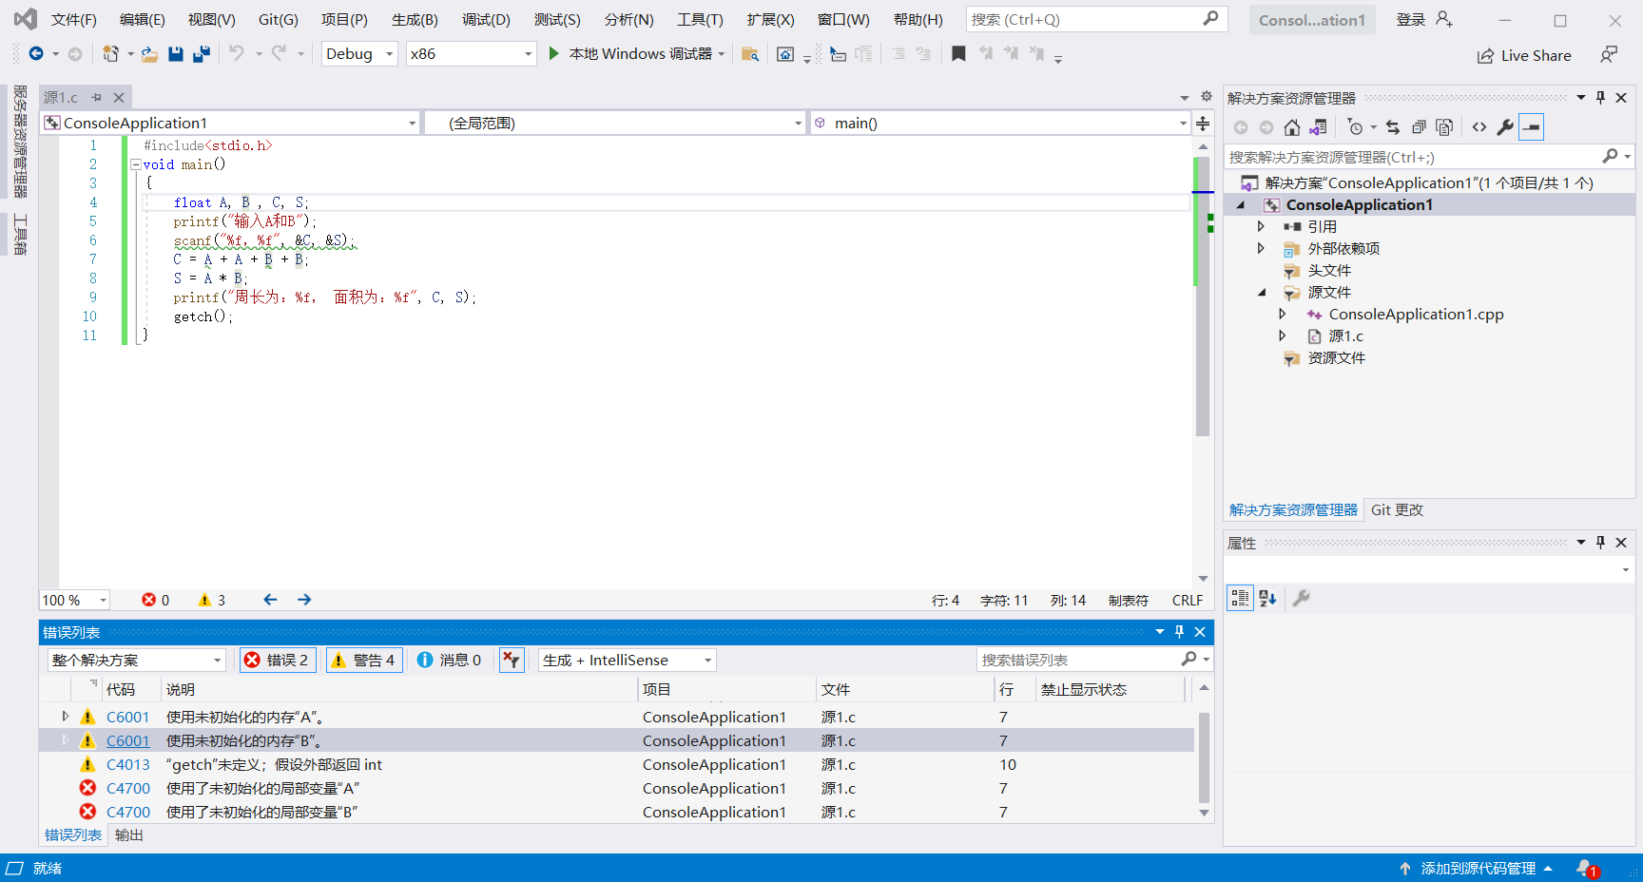Expand the 引用 node in Solution Explorer
The height and width of the screenshot is (882, 1643).
pyautogui.click(x=1261, y=226)
